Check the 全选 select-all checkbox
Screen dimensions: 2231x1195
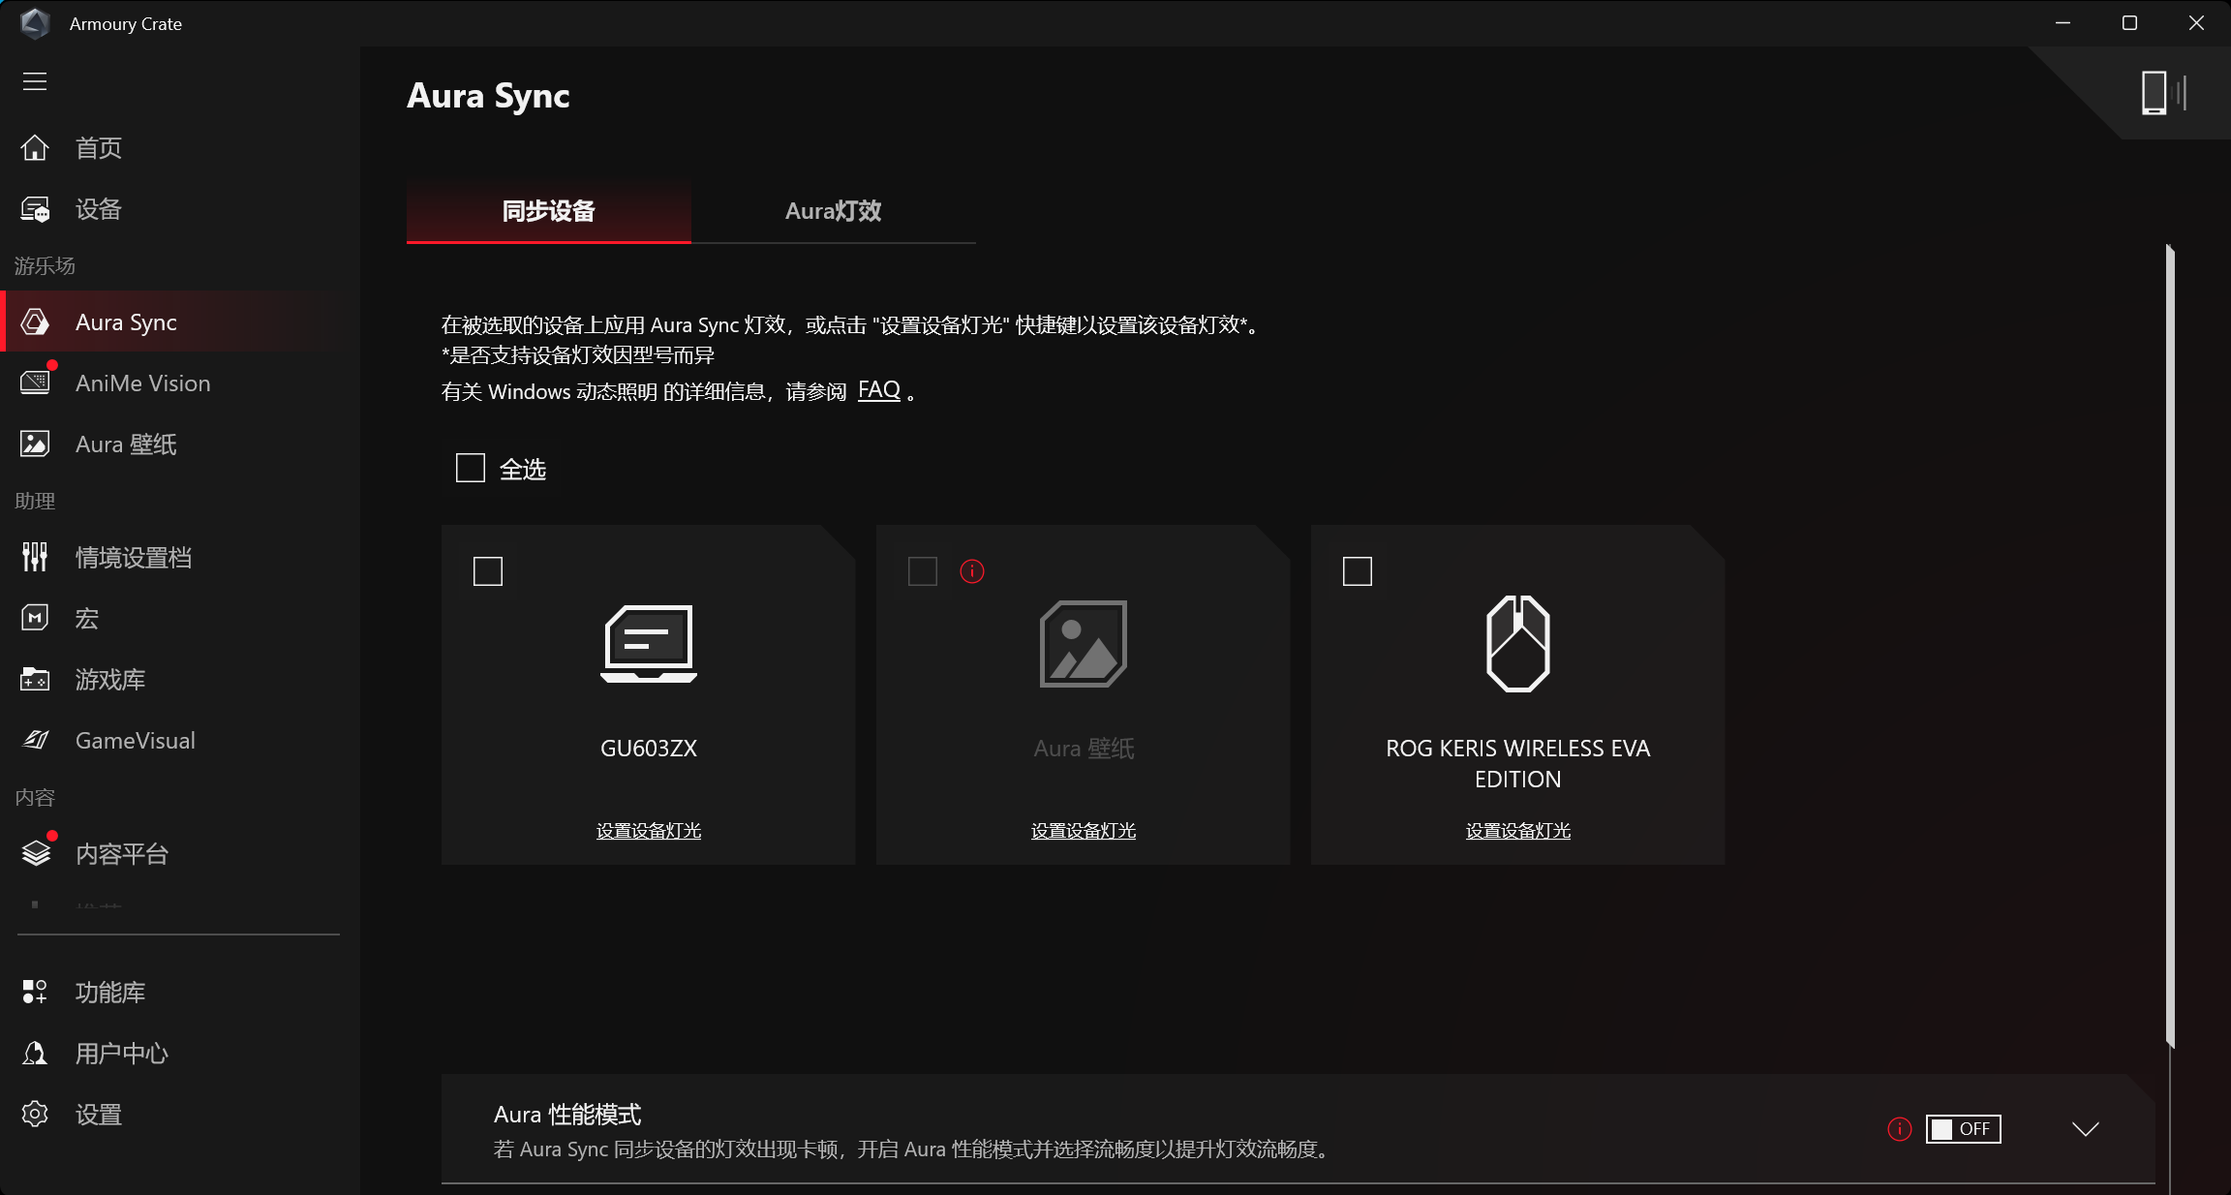[x=471, y=469]
